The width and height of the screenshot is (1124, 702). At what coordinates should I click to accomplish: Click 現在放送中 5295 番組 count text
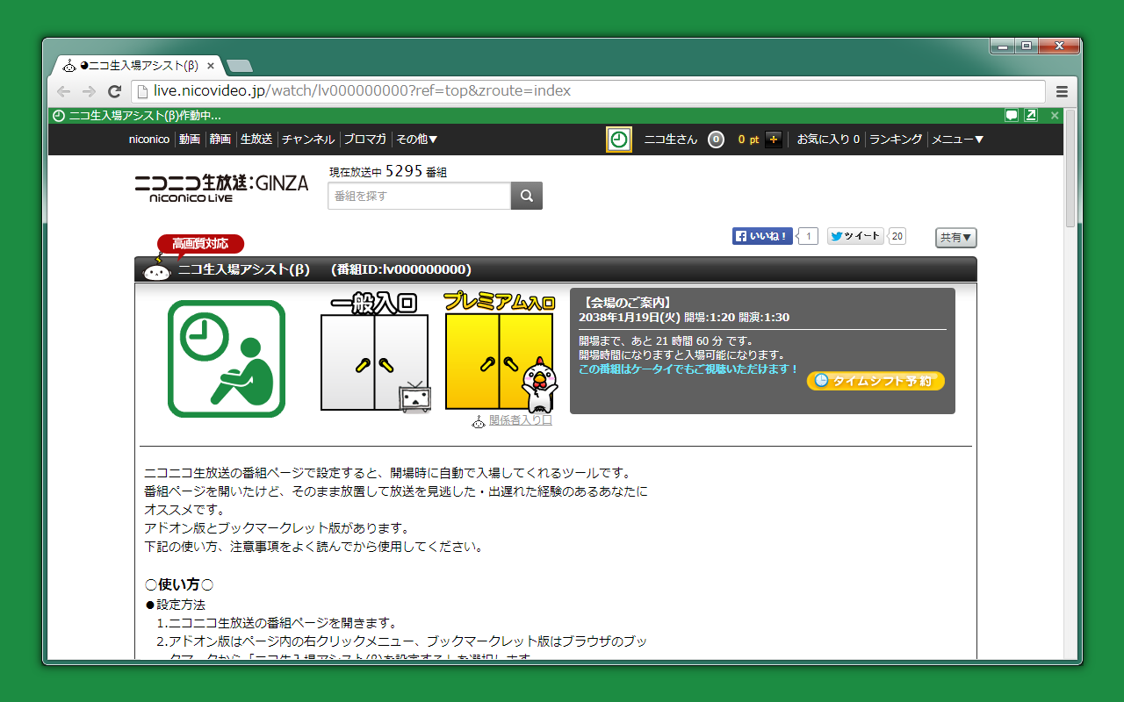point(388,172)
